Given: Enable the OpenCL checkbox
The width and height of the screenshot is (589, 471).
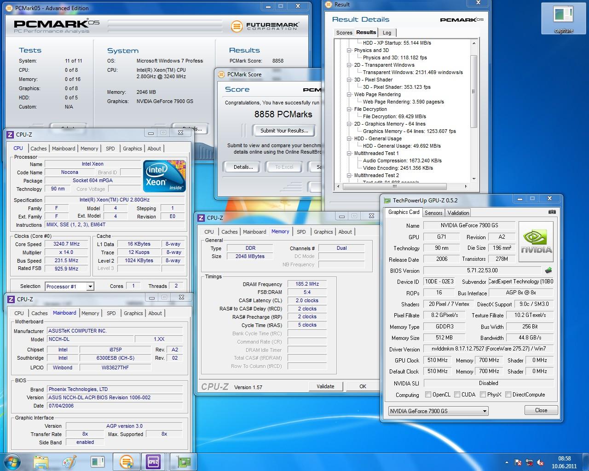Looking at the screenshot, I should (428, 395).
